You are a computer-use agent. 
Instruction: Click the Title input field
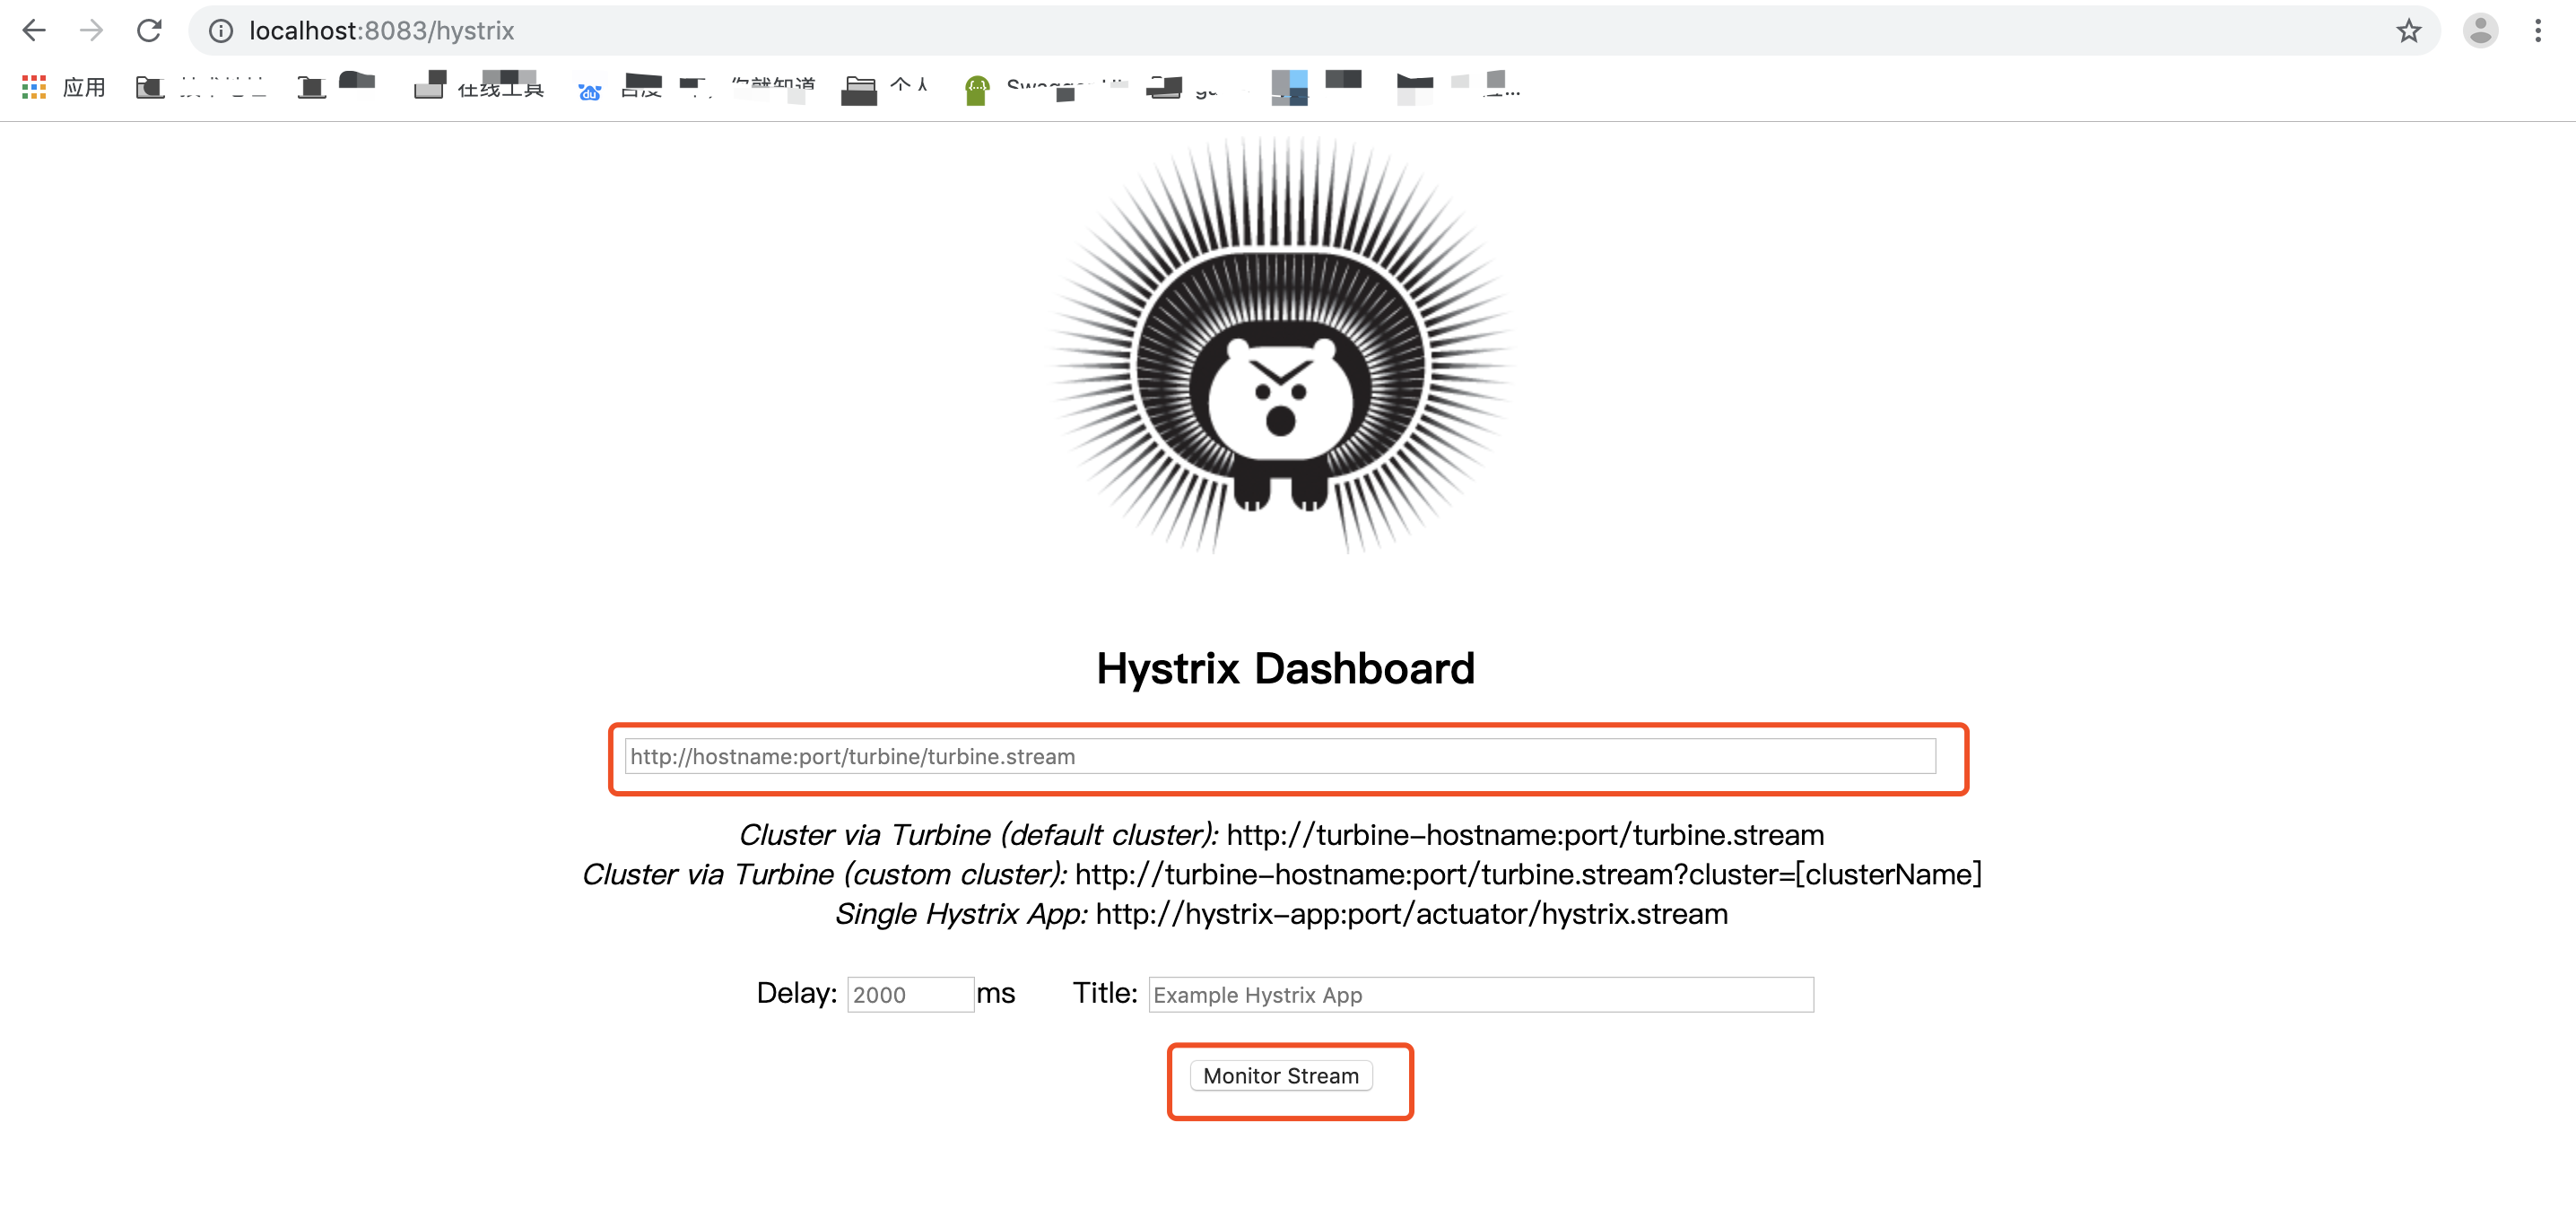coord(1480,994)
